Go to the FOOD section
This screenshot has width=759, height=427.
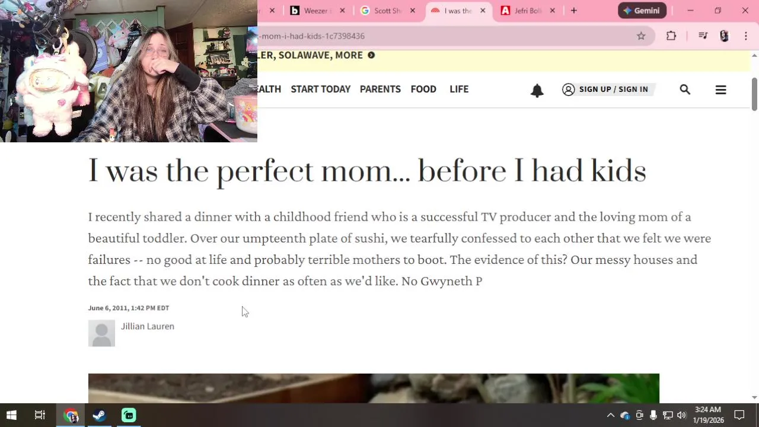(423, 89)
